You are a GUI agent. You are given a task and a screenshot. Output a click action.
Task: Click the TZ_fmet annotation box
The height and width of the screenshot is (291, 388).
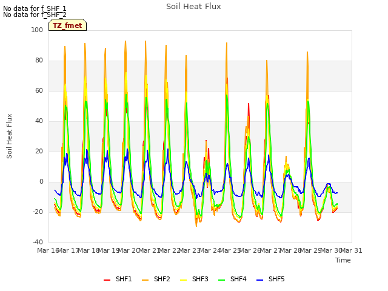[67, 25]
